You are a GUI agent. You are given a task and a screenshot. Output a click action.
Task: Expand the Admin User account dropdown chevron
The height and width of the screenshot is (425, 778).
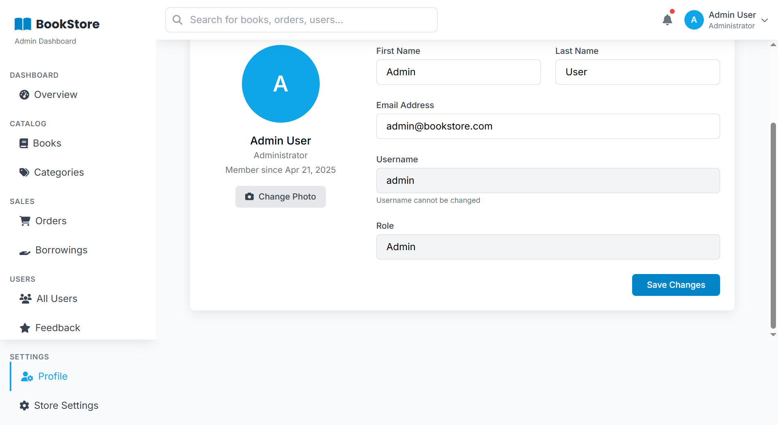pyautogui.click(x=765, y=20)
